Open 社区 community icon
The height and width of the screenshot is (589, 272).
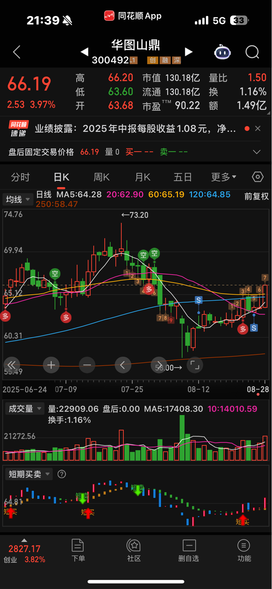134,550
